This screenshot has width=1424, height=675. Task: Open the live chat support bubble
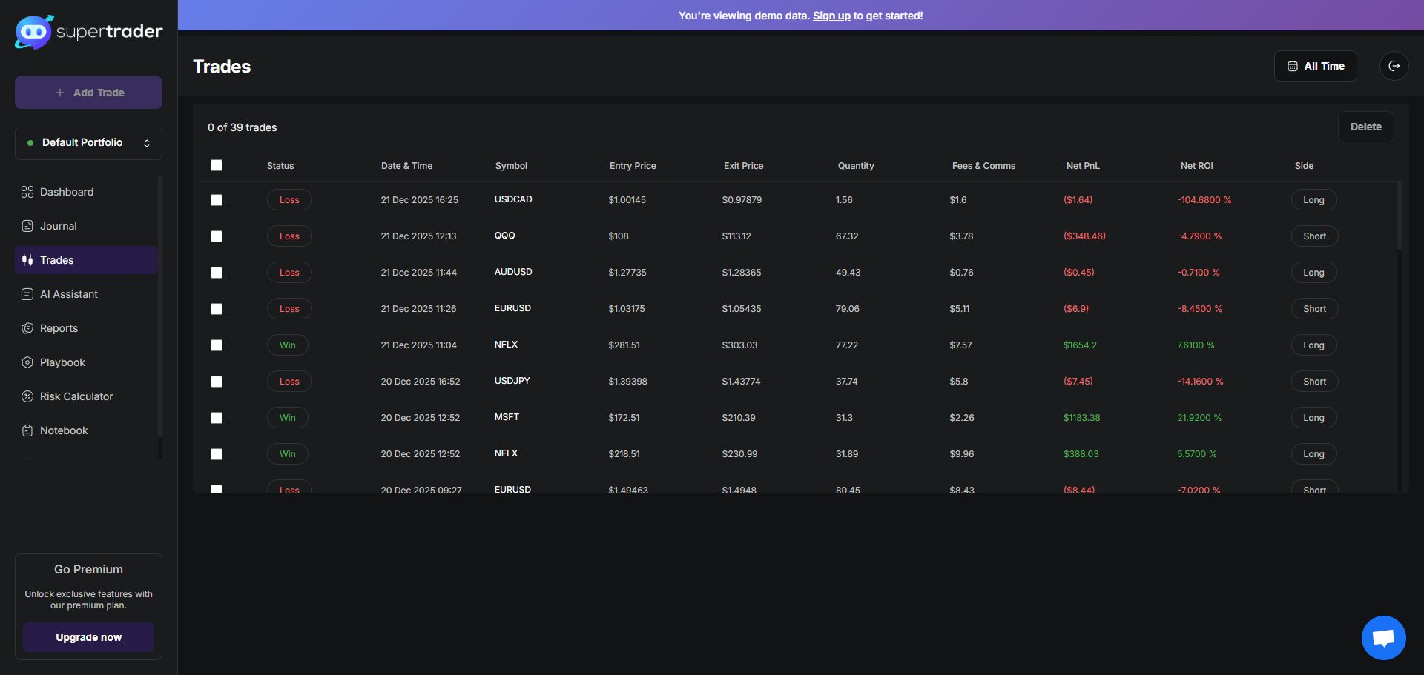click(x=1383, y=637)
